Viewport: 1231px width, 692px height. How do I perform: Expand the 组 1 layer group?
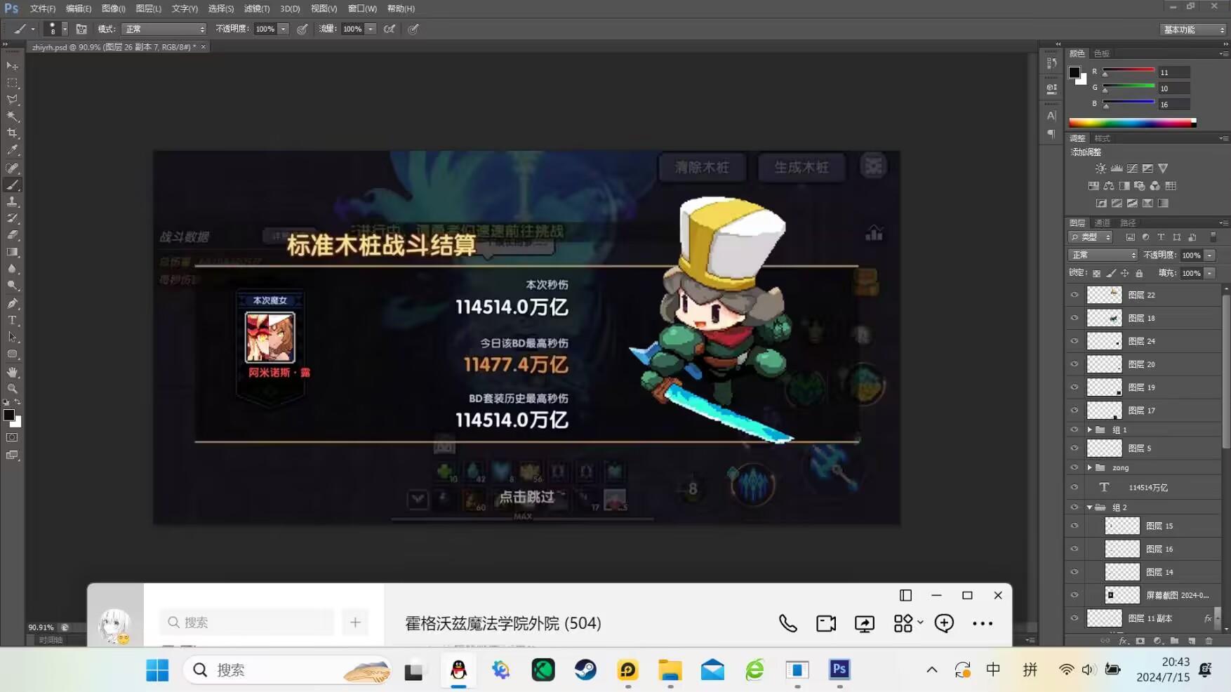(x=1089, y=430)
